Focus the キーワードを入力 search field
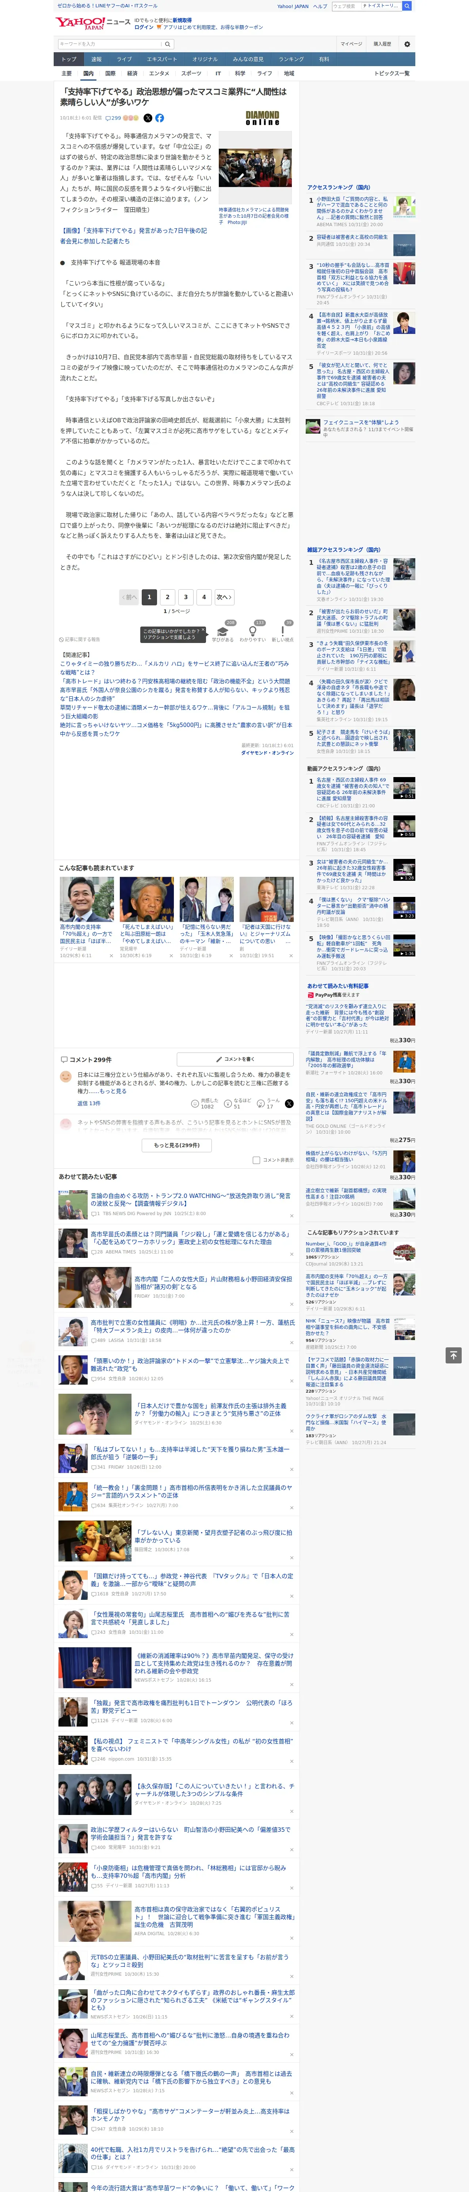Image resolution: width=469 pixels, height=2192 pixels. coord(109,44)
